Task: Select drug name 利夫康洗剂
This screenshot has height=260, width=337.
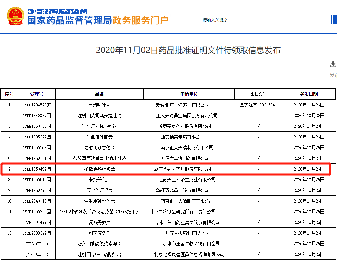Action: pyautogui.click(x=99, y=233)
